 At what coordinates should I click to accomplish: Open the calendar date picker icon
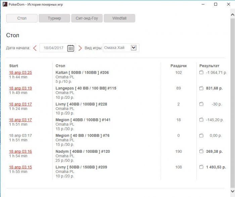(70, 48)
